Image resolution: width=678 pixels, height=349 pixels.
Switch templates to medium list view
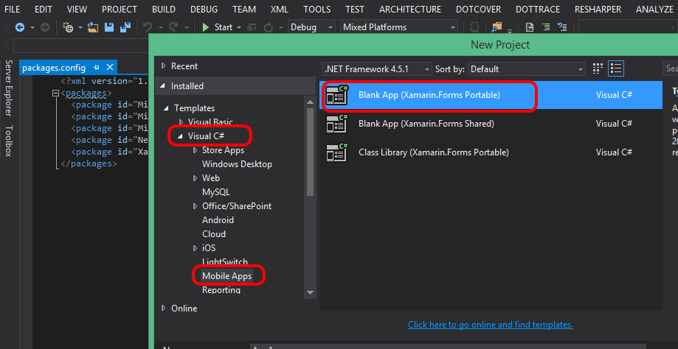616,68
